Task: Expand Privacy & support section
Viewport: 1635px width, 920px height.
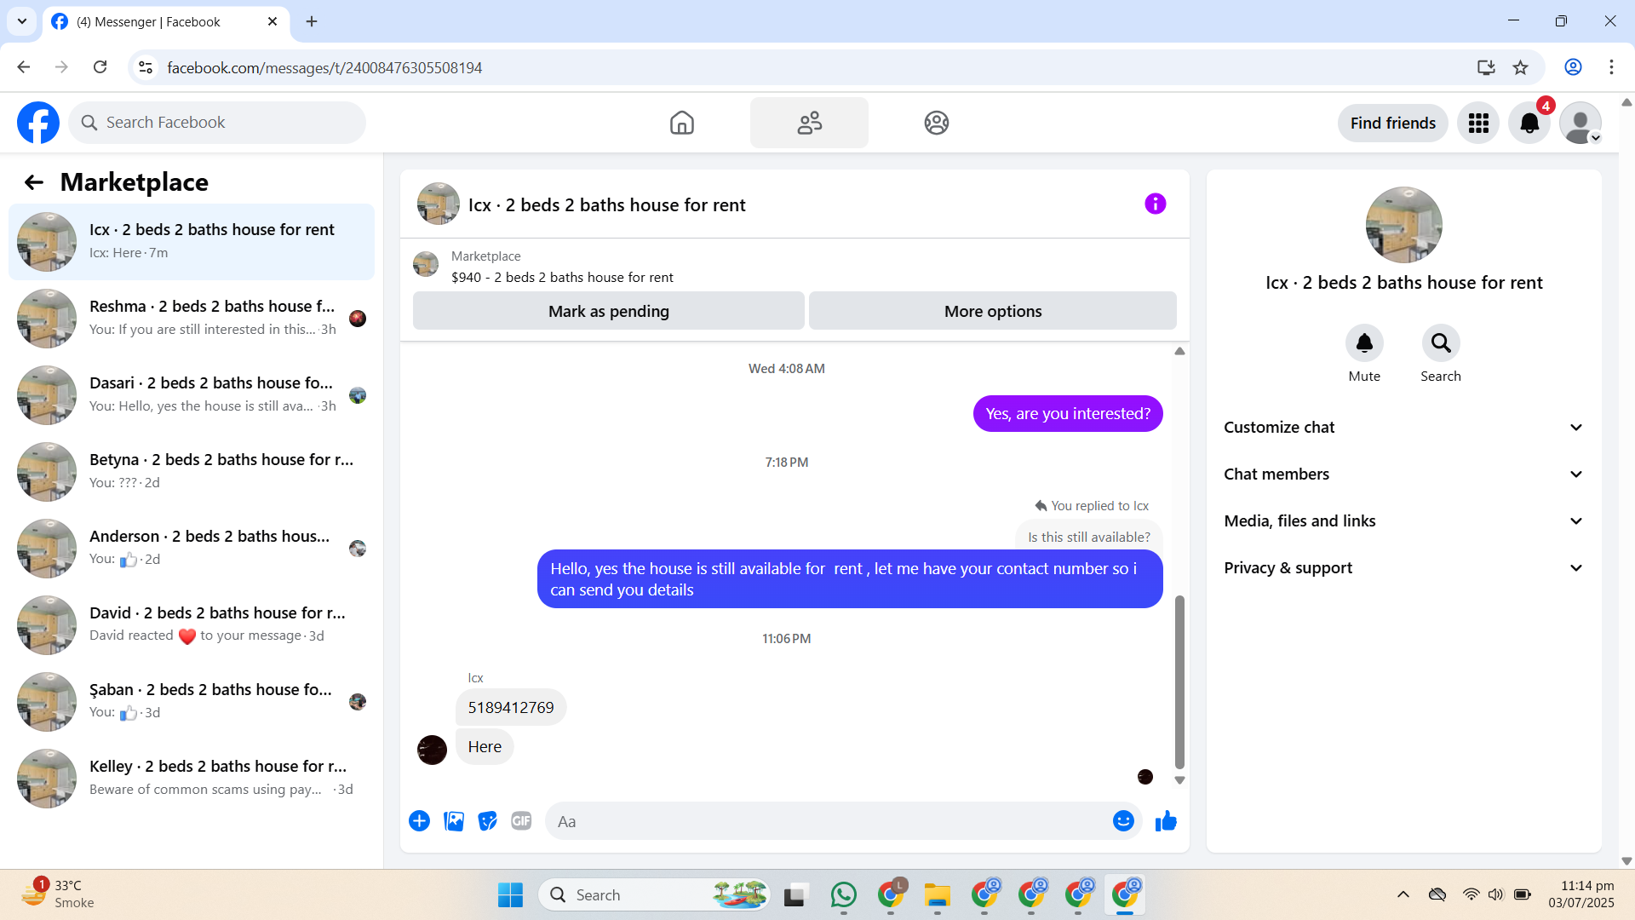Action: click(1403, 568)
